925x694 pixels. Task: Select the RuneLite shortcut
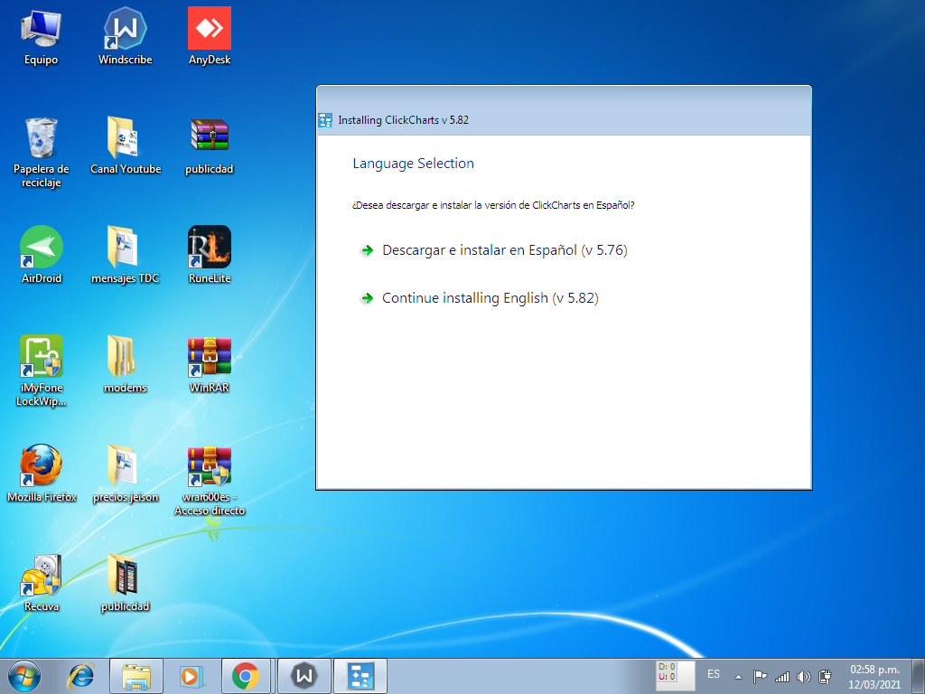[x=210, y=255]
